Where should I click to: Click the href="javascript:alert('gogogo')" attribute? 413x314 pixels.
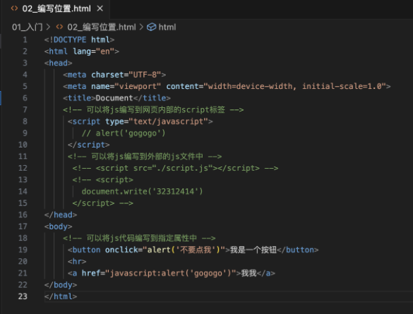tap(159, 273)
